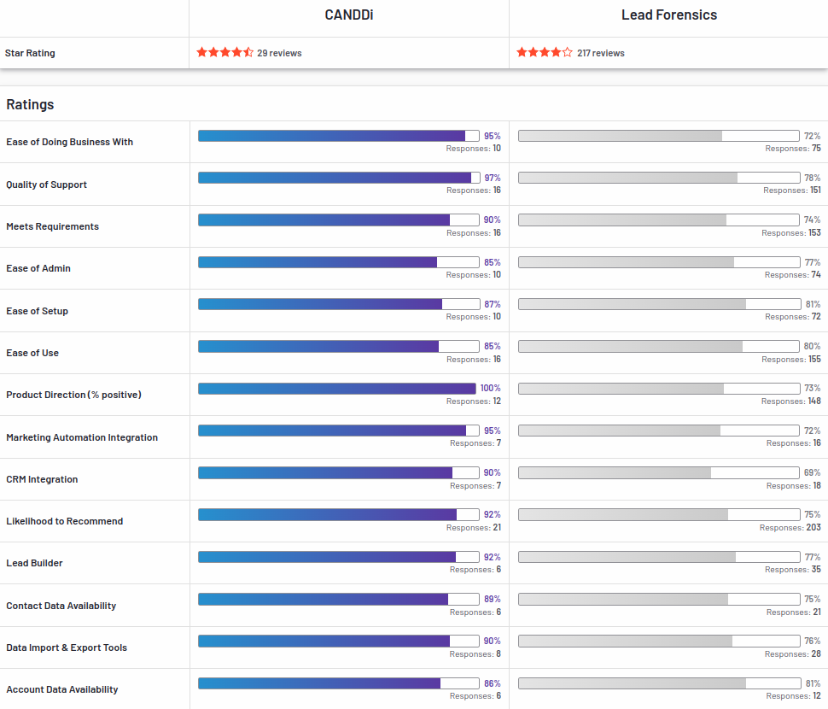
Task: Click CANDDi's star rating icons
Action: pyautogui.click(x=225, y=52)
